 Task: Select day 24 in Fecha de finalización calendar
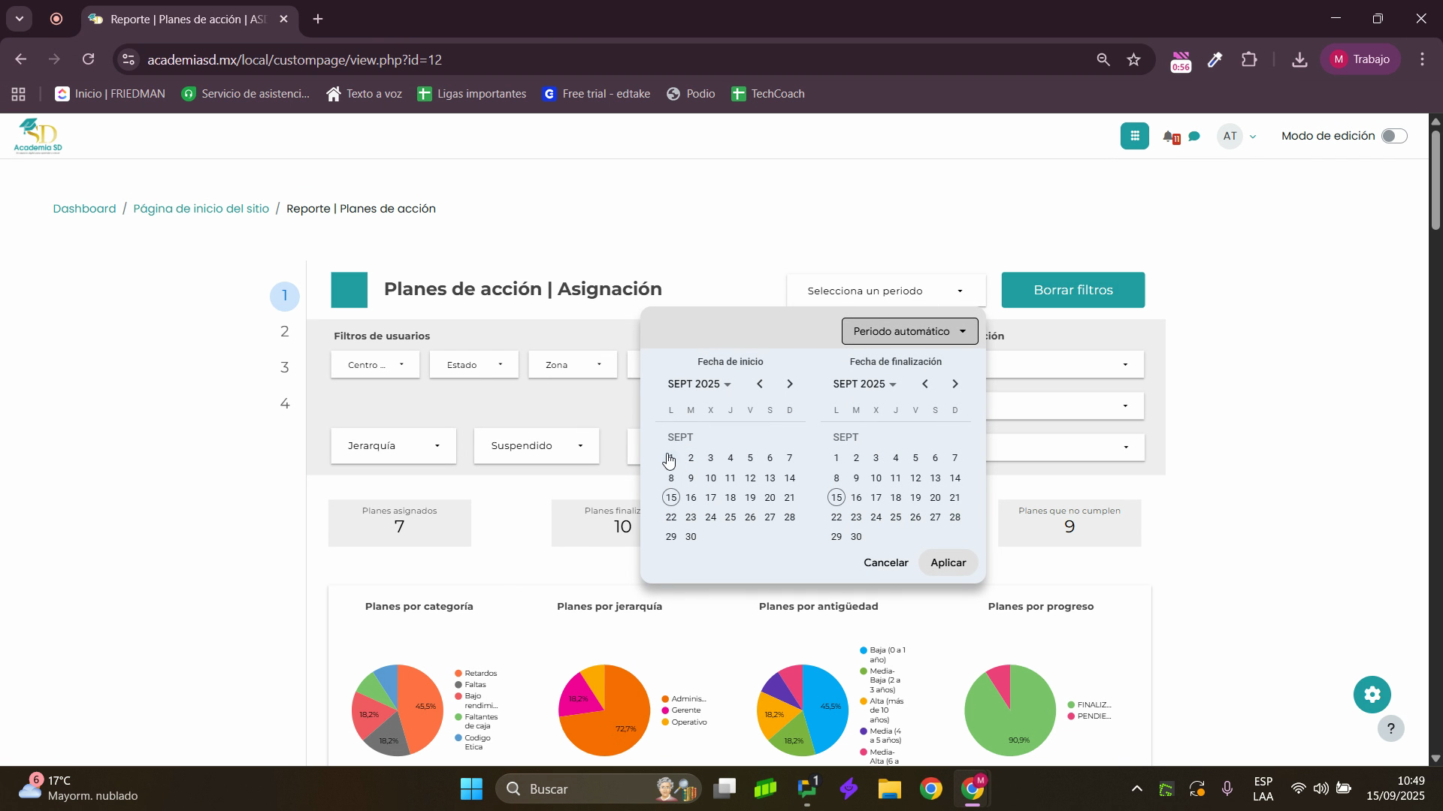pos(876,517)
